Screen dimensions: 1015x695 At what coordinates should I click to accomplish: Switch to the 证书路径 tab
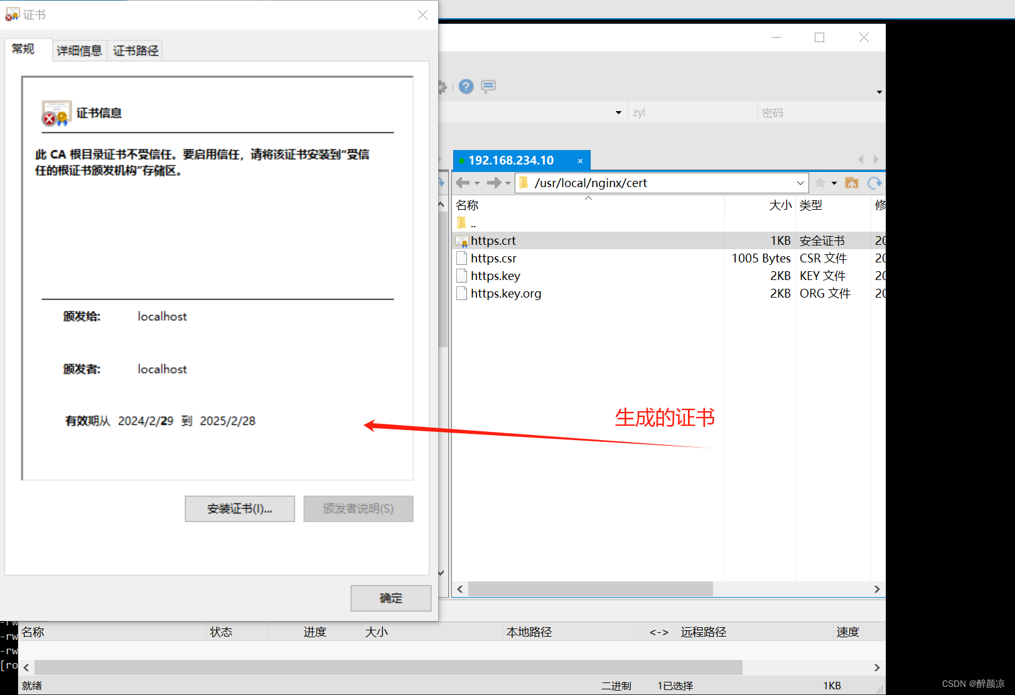136,51
